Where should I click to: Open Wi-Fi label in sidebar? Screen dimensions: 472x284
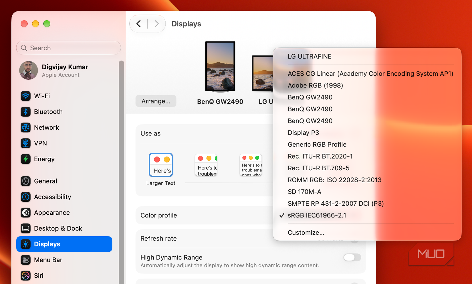click(x=42, y=96)
